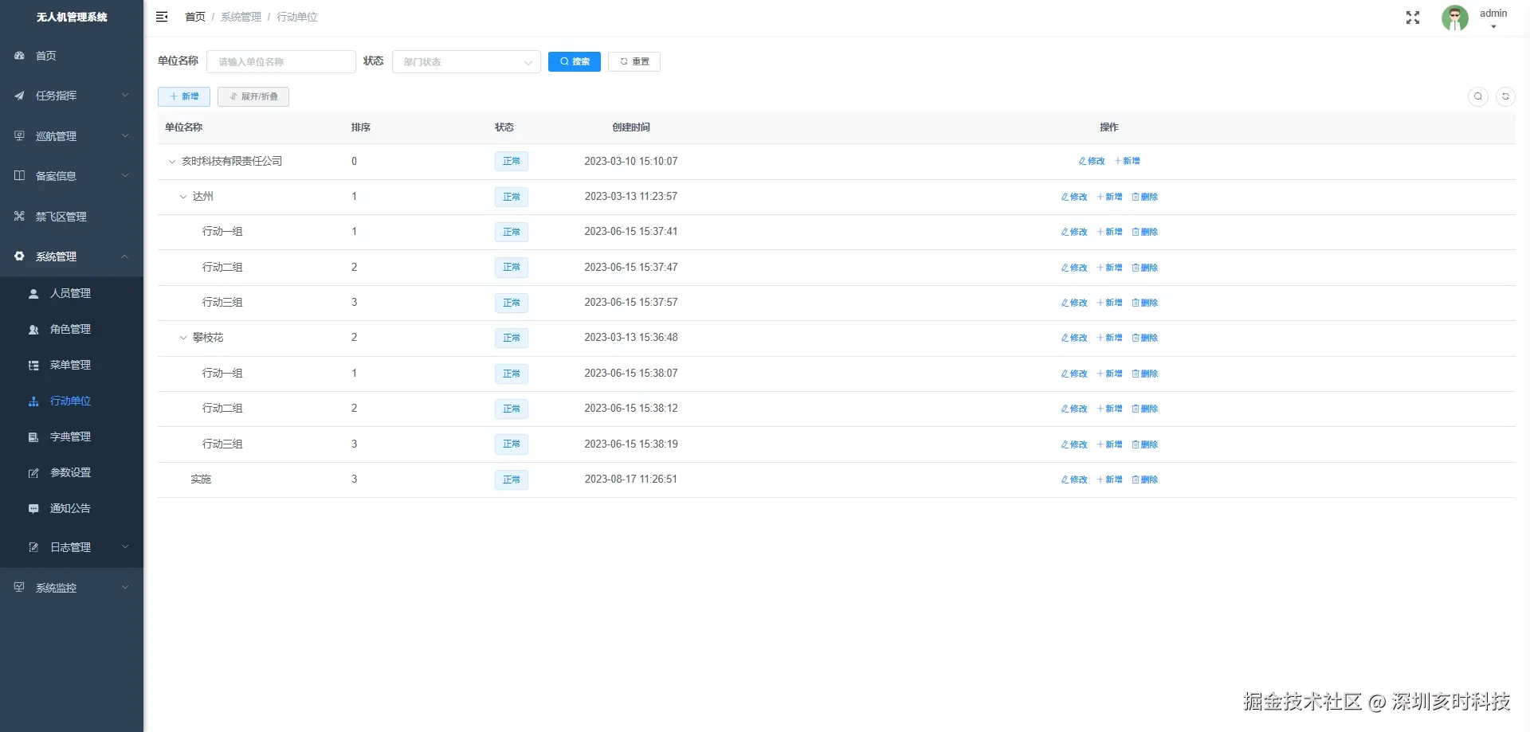The image size is (1530, 732).
Task: Click 删除 for the 达州 row
Action: tap(1145, 197)
